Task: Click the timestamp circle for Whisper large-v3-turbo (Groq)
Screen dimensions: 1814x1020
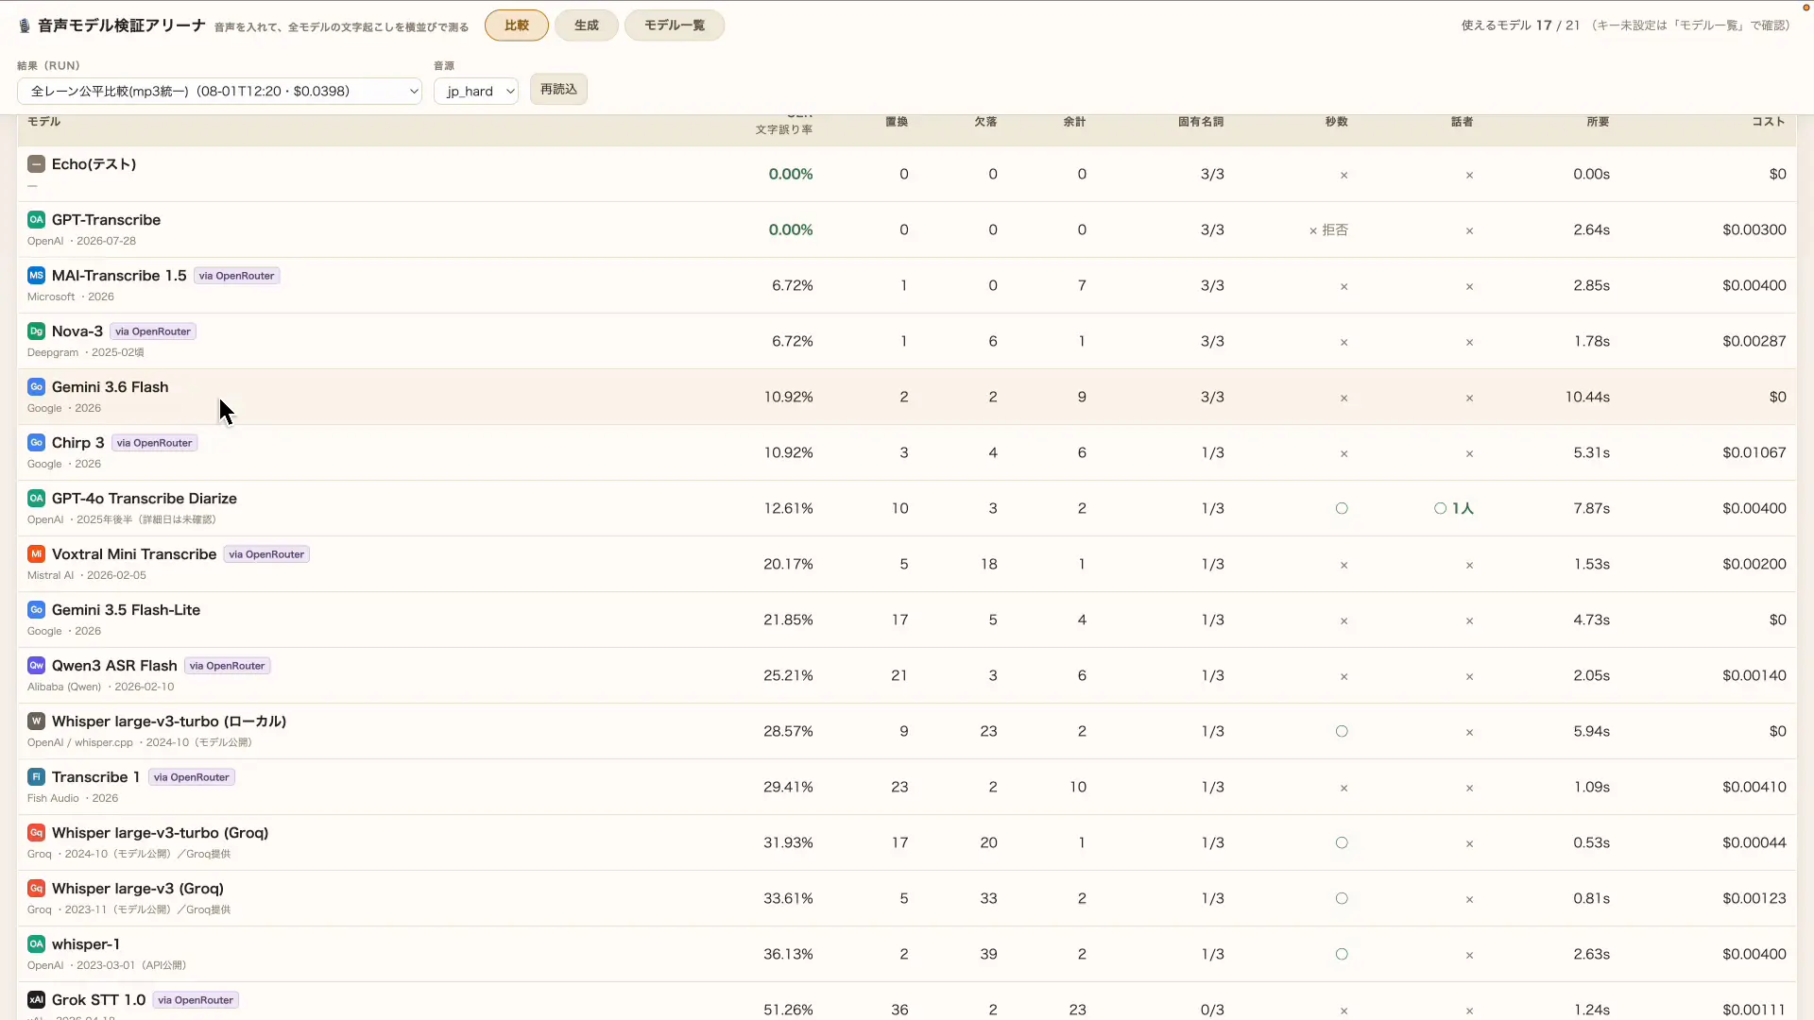Action: coord(1342,843)
